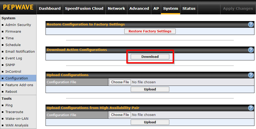
Task: Download the active configurations
Action: point(150,57)
